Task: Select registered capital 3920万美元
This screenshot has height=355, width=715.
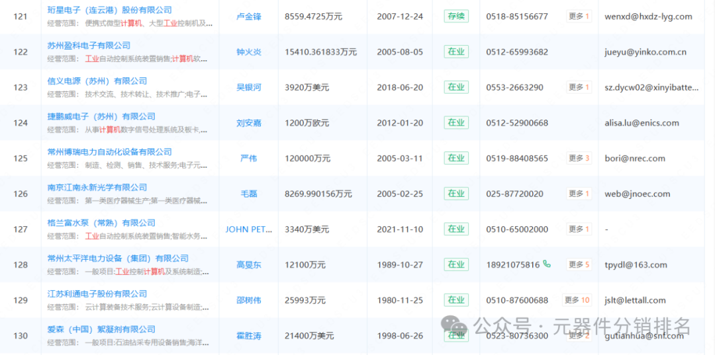Action: (307, 87)
